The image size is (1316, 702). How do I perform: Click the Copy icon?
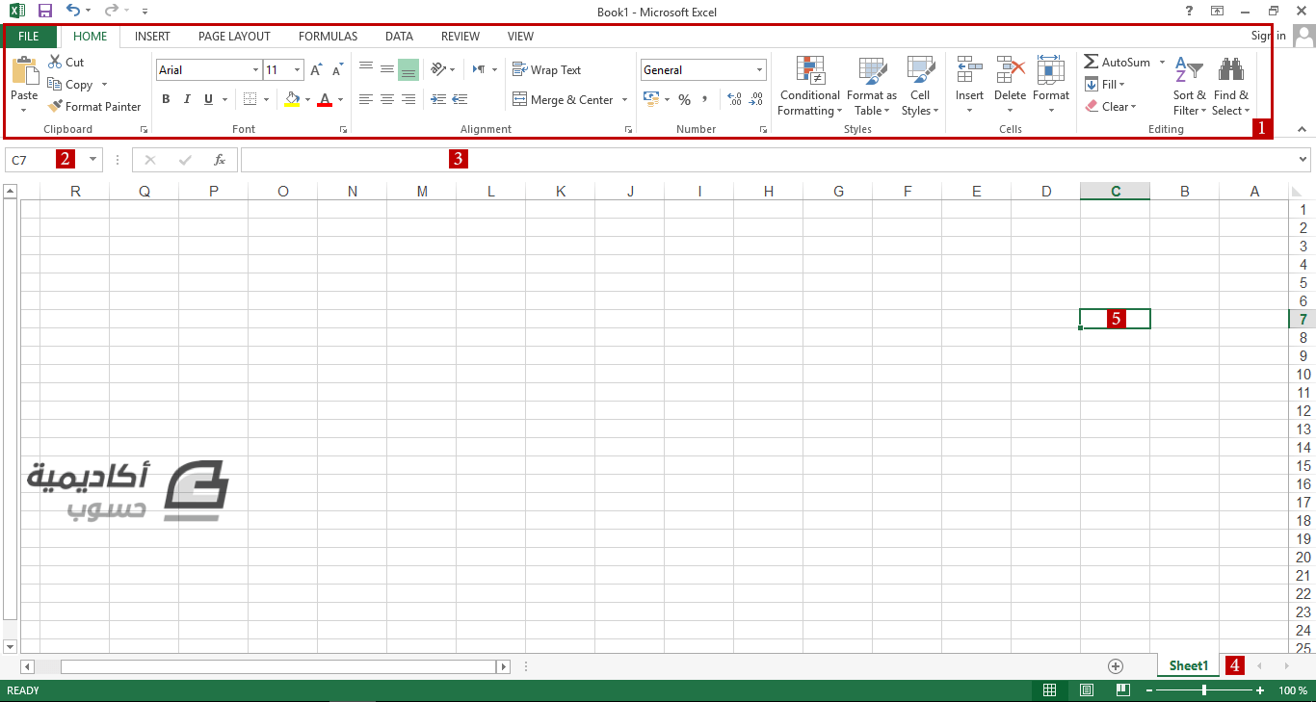tap(55, 85)
